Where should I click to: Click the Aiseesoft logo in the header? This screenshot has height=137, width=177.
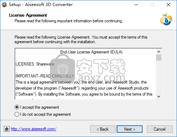166,19
